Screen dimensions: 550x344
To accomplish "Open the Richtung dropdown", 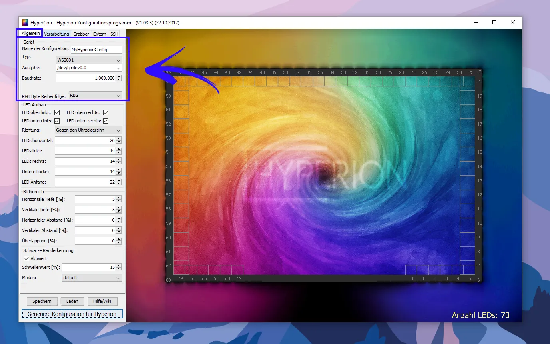I will 88,130.
